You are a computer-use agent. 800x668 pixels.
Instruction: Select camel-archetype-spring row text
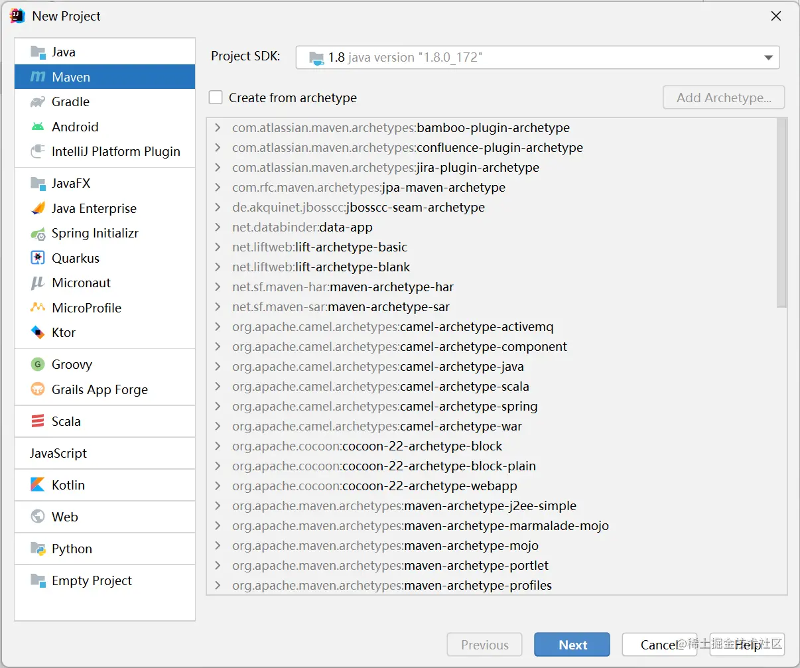[385, 406]
